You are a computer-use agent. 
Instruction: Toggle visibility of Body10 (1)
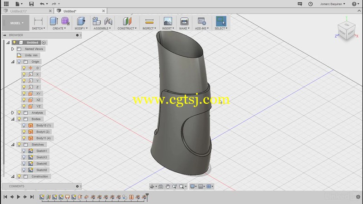point(24,126)
